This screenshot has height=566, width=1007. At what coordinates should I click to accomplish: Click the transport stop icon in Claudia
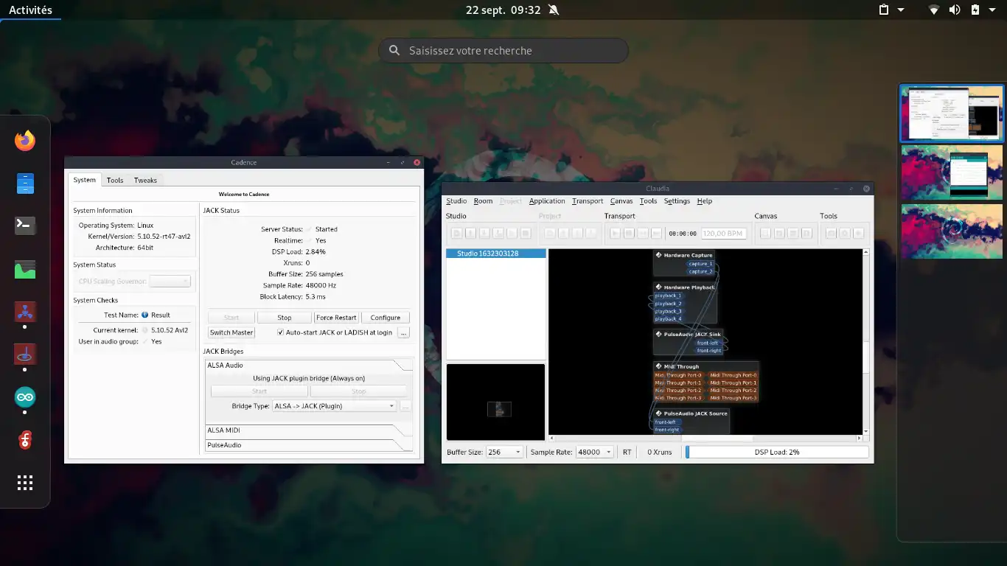(629, 234)
